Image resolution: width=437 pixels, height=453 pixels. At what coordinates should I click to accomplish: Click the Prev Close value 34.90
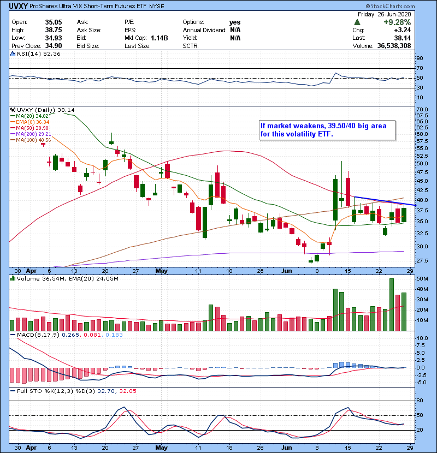tap(54, 46)
